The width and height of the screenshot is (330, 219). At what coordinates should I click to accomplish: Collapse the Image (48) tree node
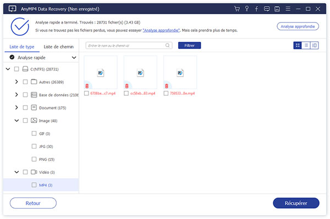[16, 121]
